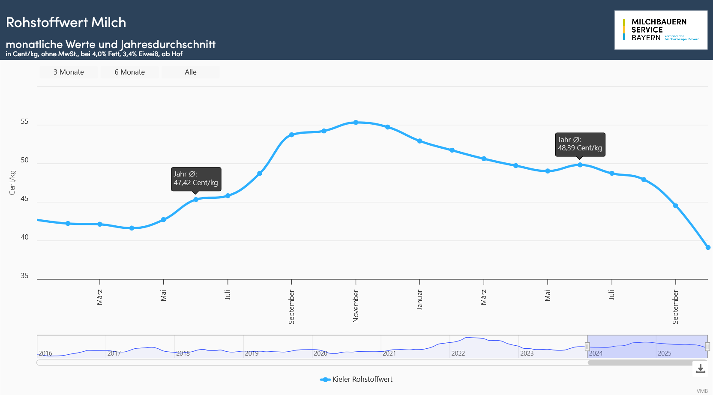Select the 3 Monate range button

(69, 72)
